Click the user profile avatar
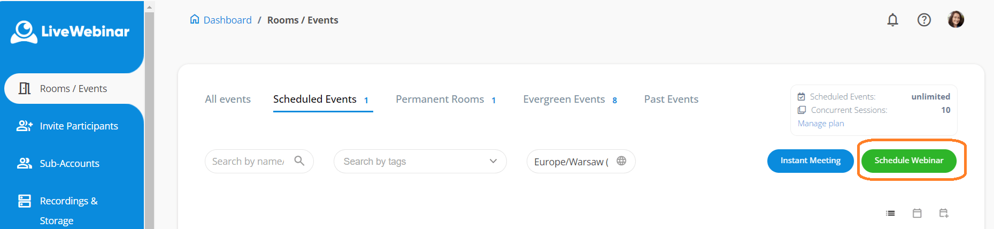The width and height of the screenshot is (994, 229). (956, 20)
